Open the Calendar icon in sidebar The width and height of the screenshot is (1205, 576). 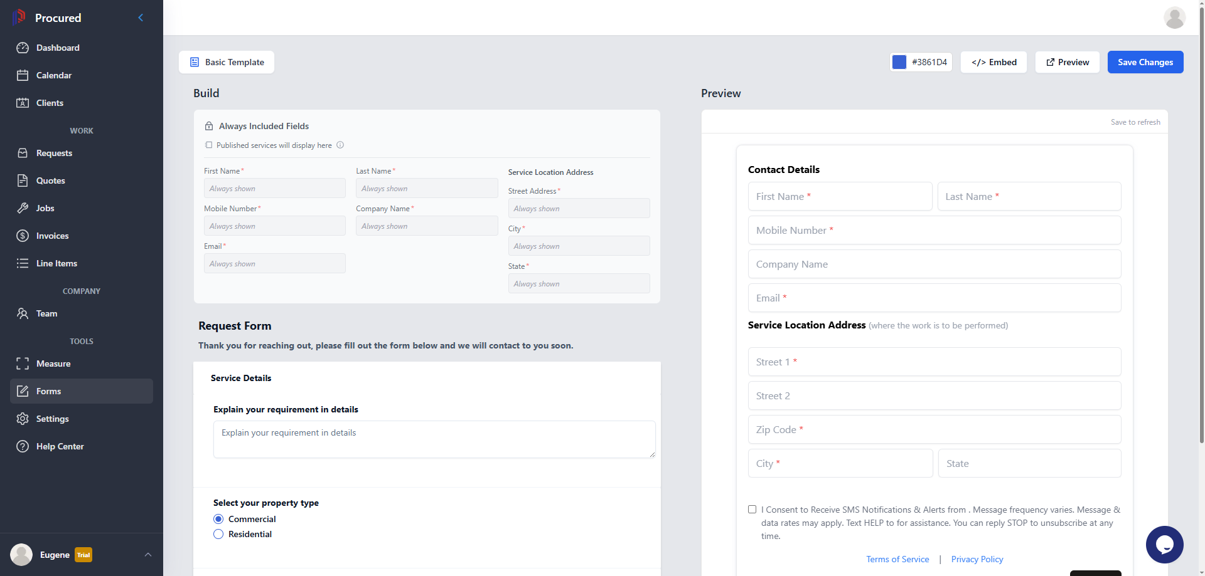(23, 75)
